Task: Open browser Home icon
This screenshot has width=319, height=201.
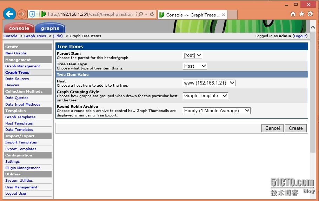Action: (293, 14)
